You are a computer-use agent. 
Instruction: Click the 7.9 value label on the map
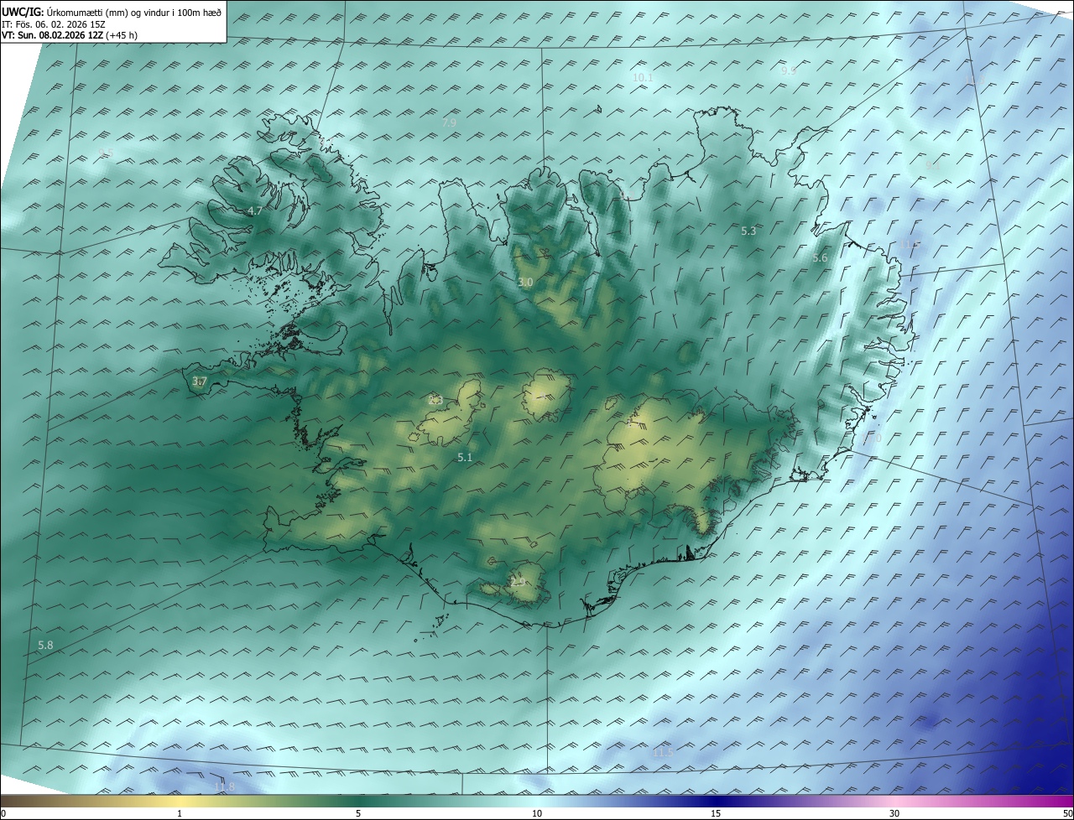point(449,122)
